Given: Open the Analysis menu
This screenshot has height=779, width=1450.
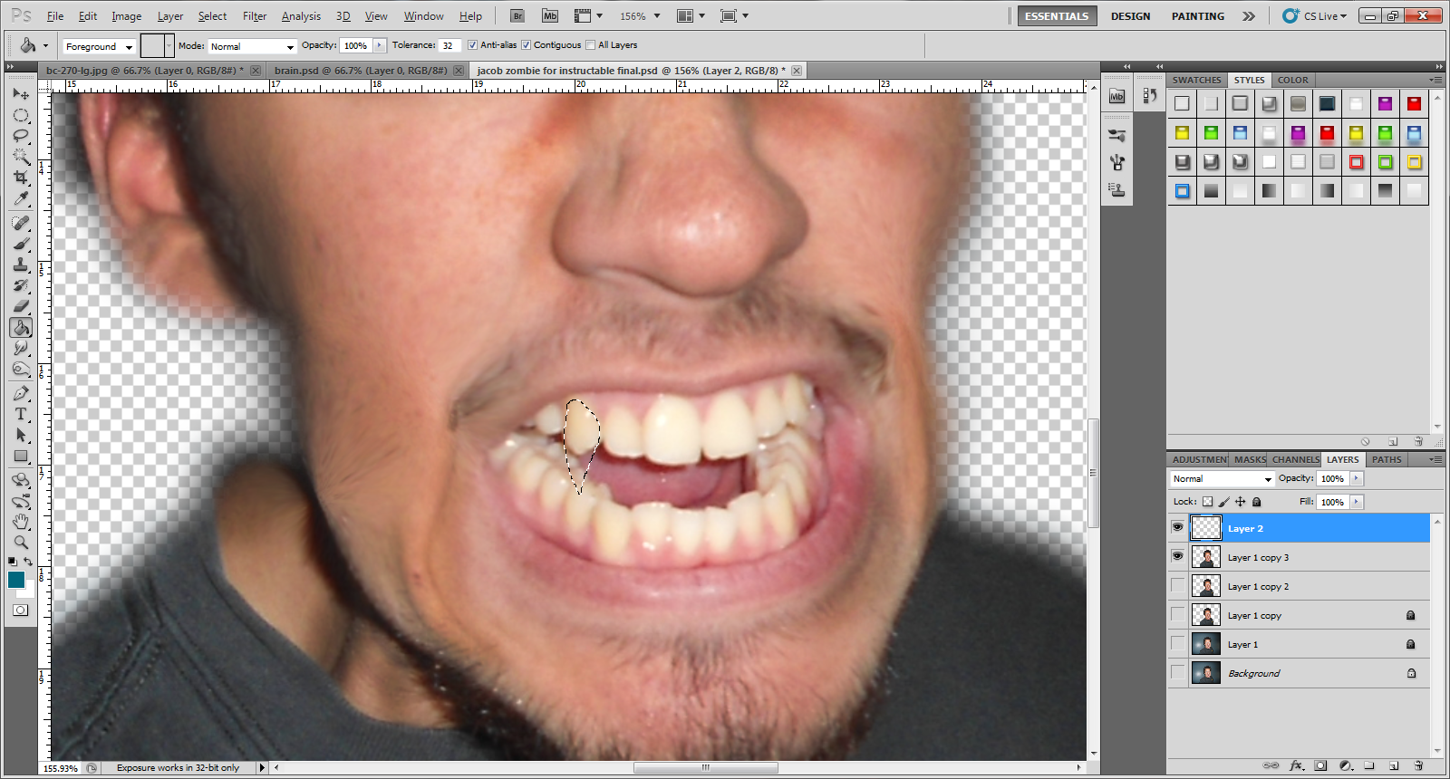Looking at the screenshot, I should pos(301,16).
